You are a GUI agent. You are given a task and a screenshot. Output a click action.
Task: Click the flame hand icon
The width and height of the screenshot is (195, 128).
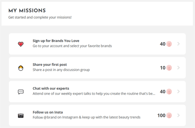coord(21,68)
